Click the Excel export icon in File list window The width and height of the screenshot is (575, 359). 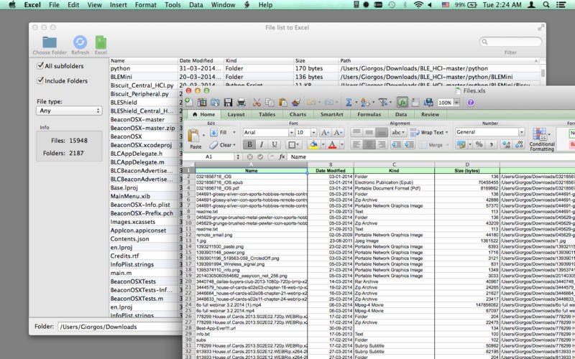[x=101, y=42]
